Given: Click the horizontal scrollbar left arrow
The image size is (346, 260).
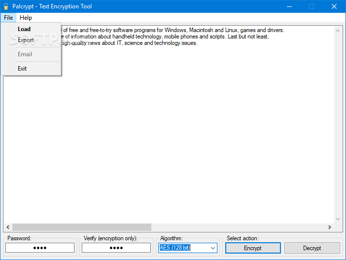Looking at the screenshot, I should [8, 227].
